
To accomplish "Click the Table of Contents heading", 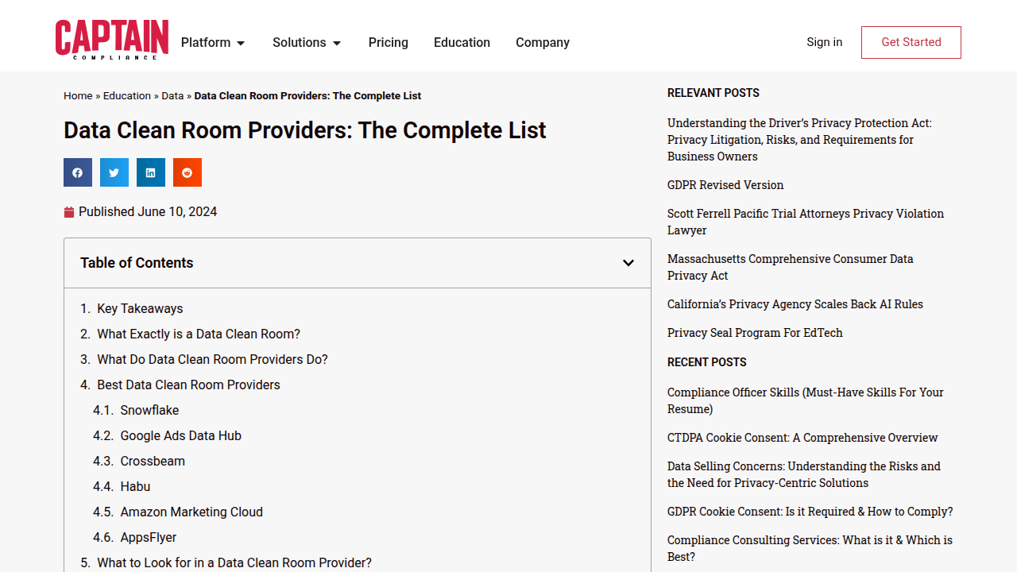I will pyautogui.click(x=137, y=263).
